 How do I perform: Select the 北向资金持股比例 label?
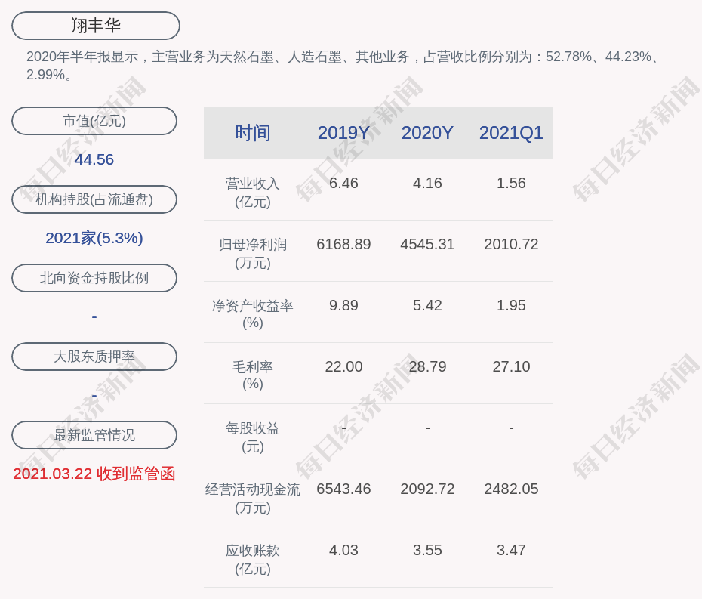click(94, 278)
